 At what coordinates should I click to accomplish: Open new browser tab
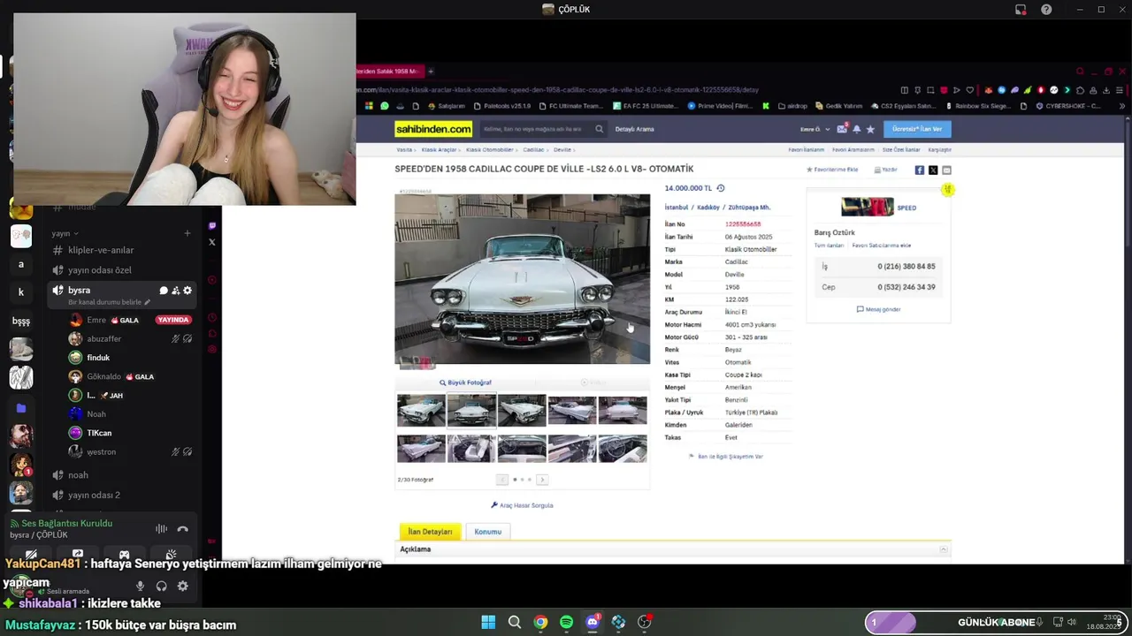point(431,72)
